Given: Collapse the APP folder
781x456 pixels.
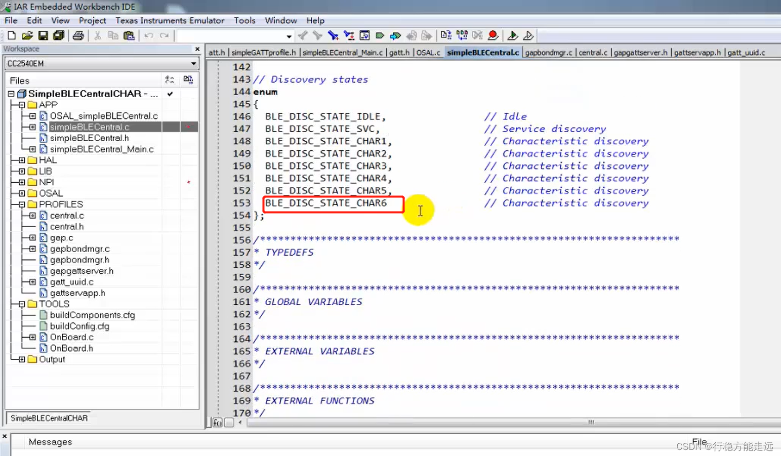Looking at the screenshot, I should [x=22, y=105].
